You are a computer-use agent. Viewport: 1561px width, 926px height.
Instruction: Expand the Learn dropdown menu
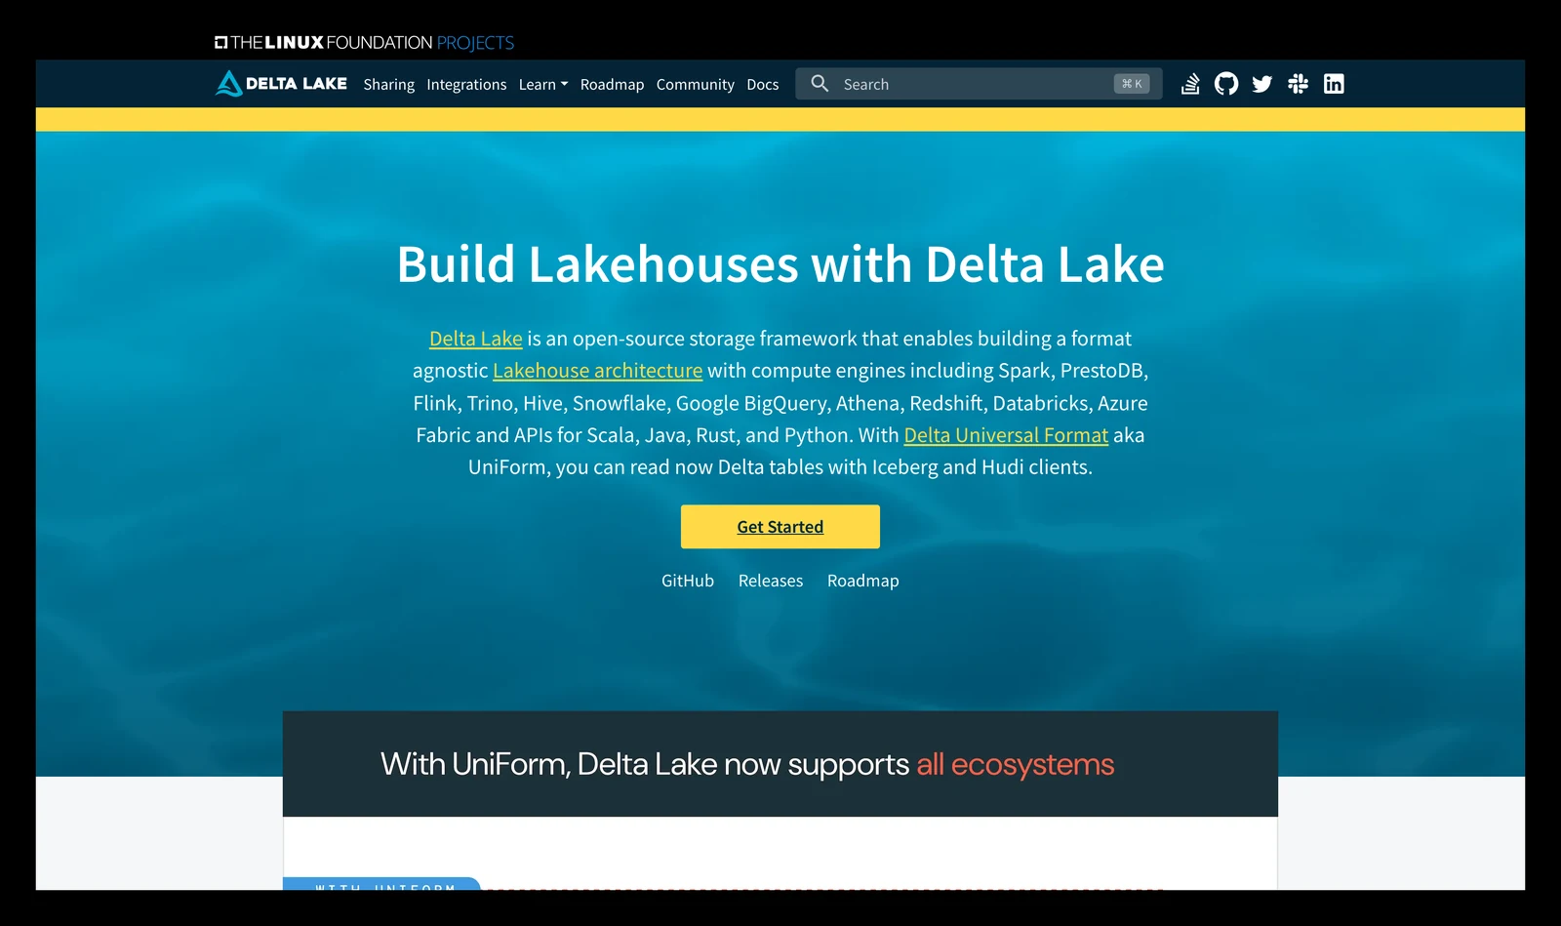pyautogui.click(x=543, y=85)
